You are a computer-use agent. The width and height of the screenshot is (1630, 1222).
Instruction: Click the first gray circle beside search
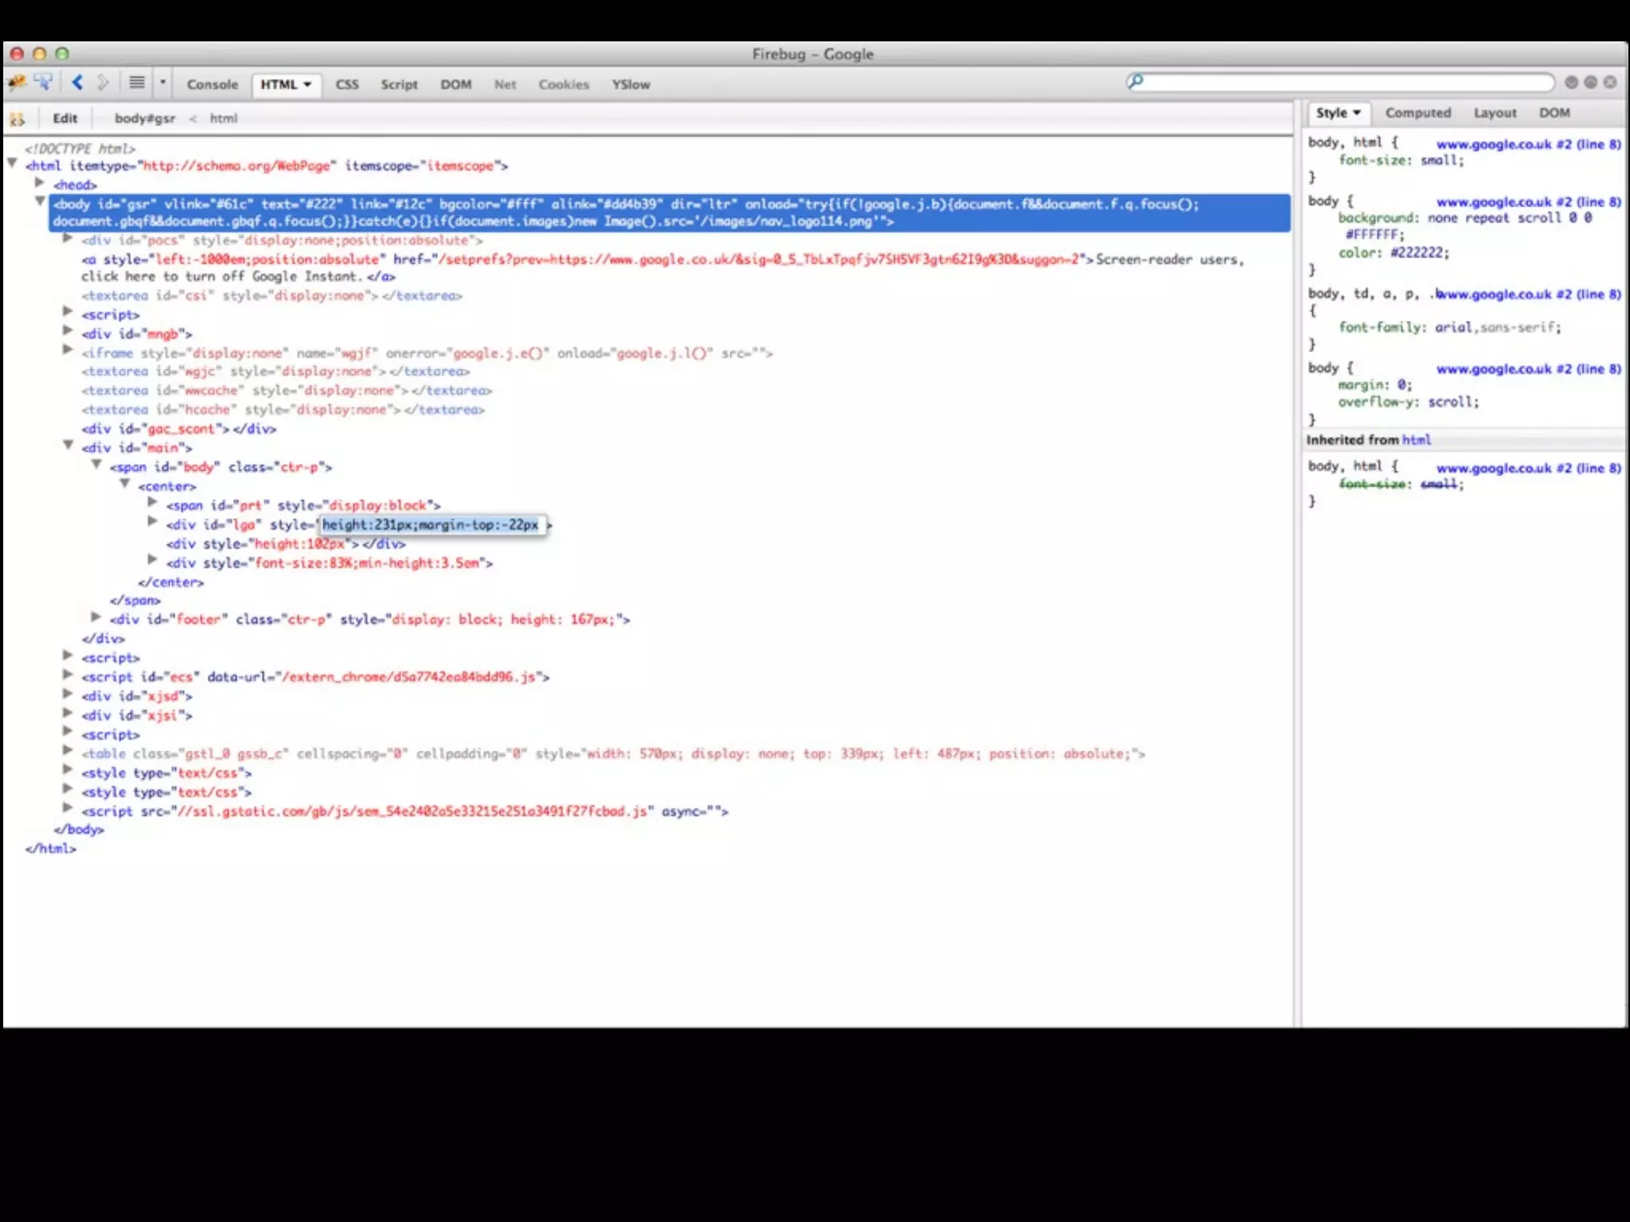point(1571,83)
